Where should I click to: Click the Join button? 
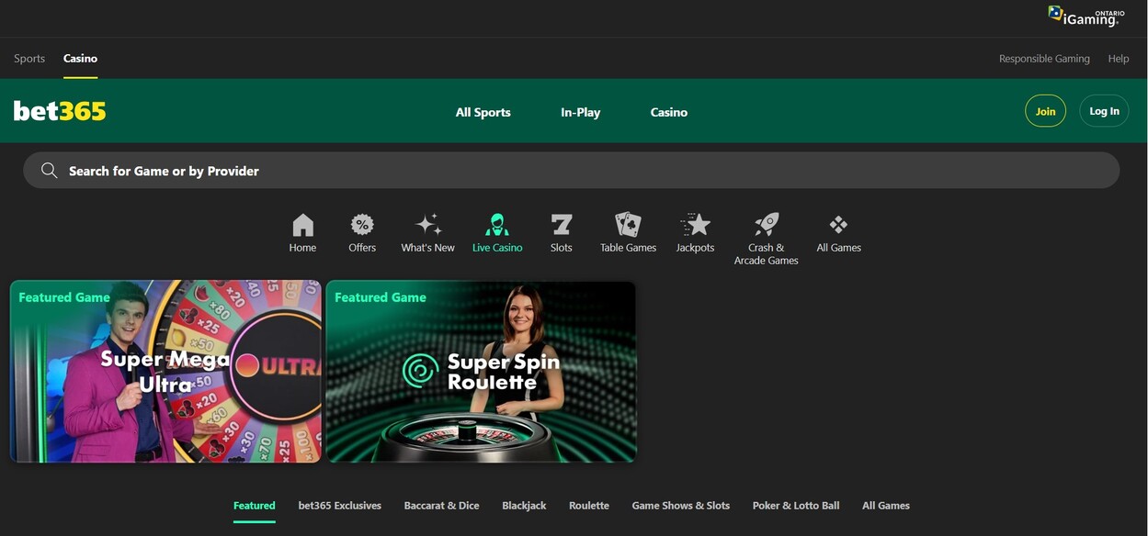point(1045,111)
